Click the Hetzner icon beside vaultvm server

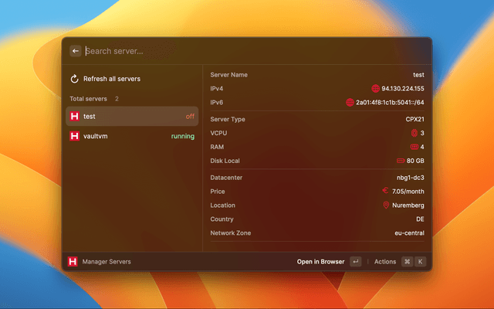point(75,136)
